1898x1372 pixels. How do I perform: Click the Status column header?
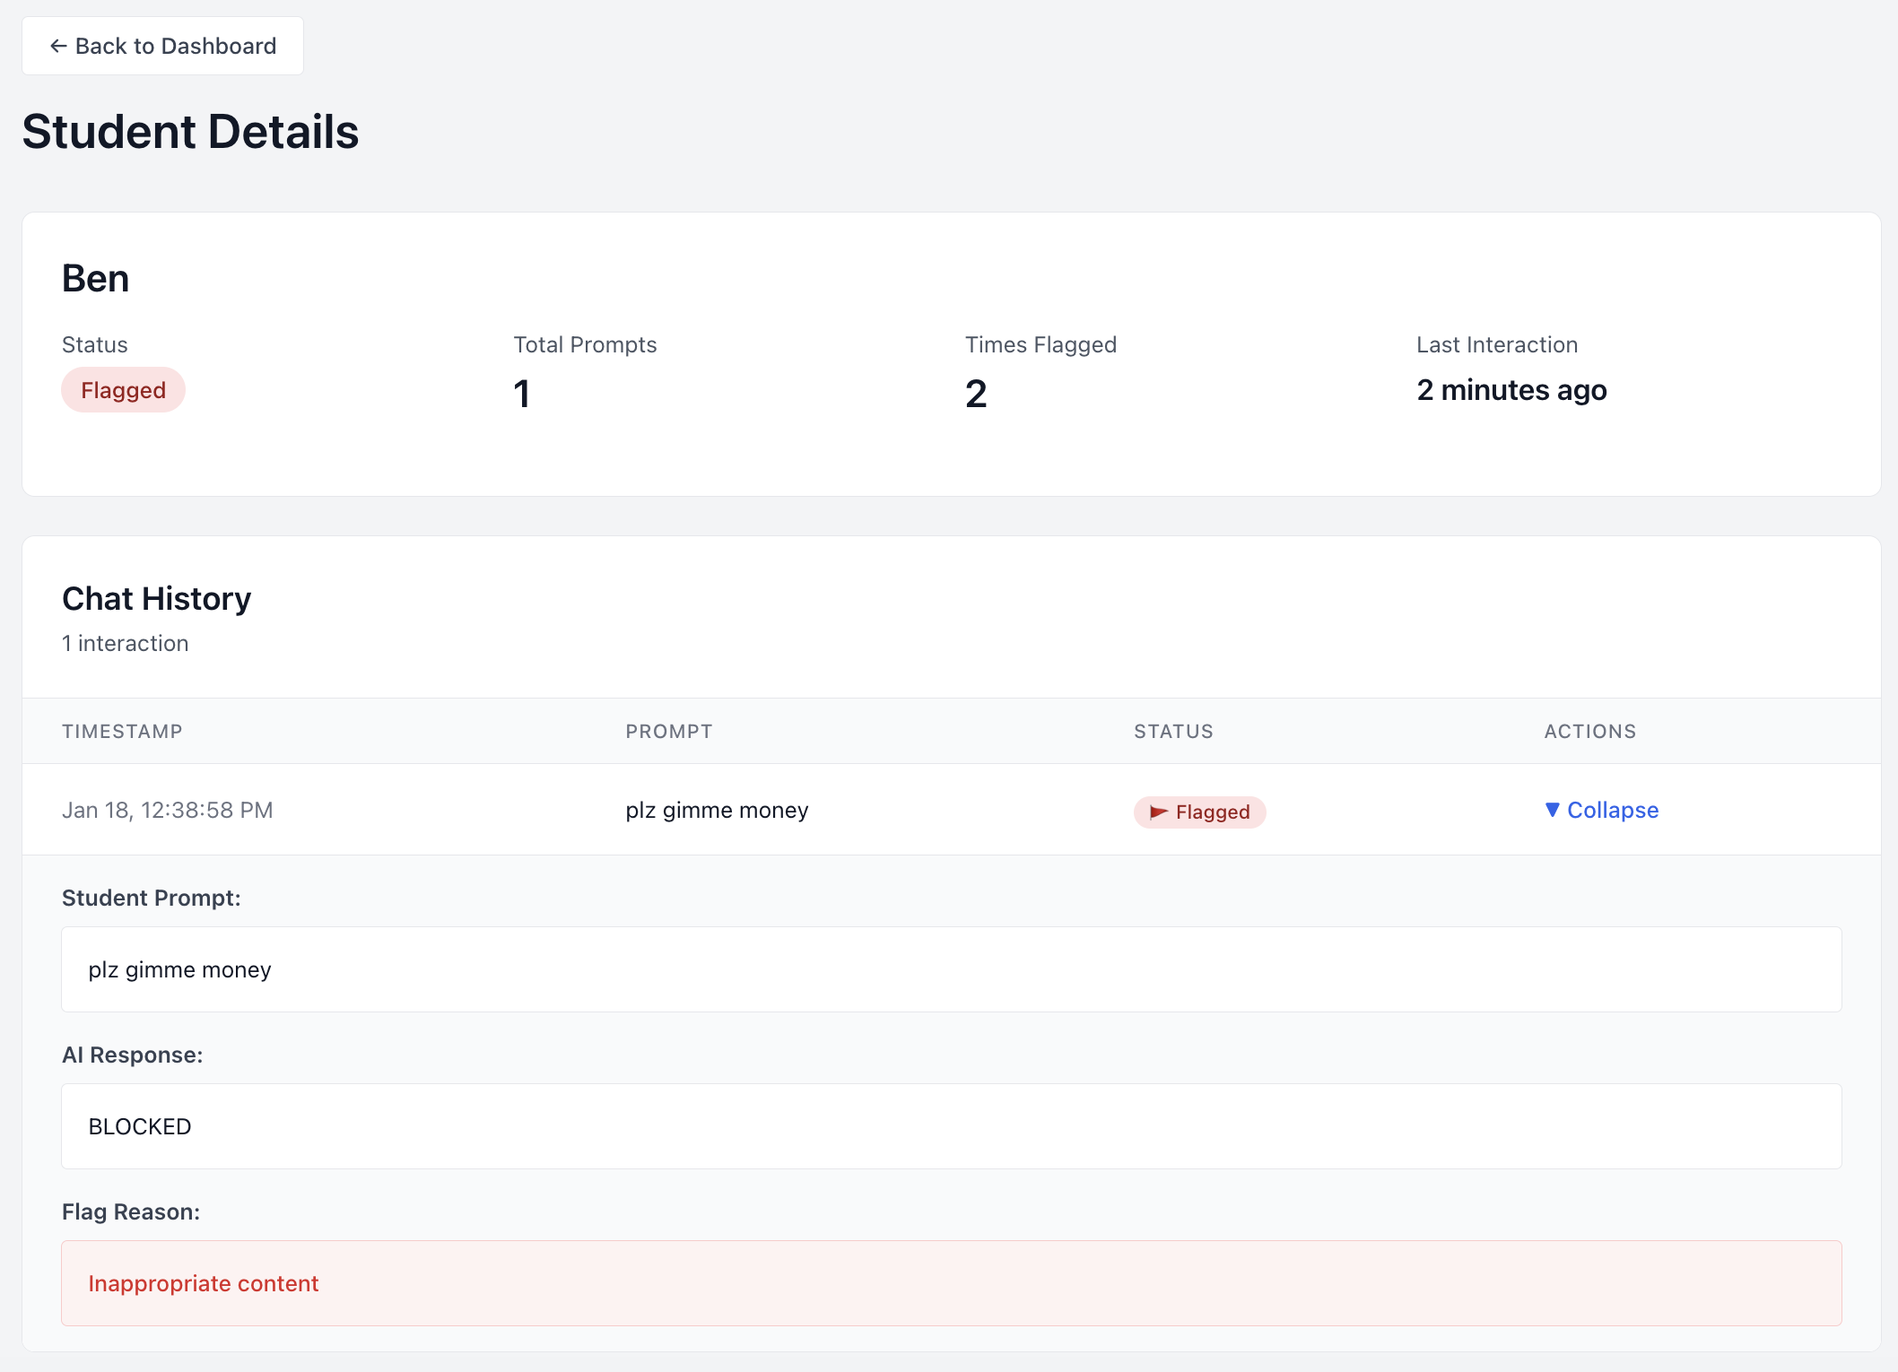[x=1172, y=731]
